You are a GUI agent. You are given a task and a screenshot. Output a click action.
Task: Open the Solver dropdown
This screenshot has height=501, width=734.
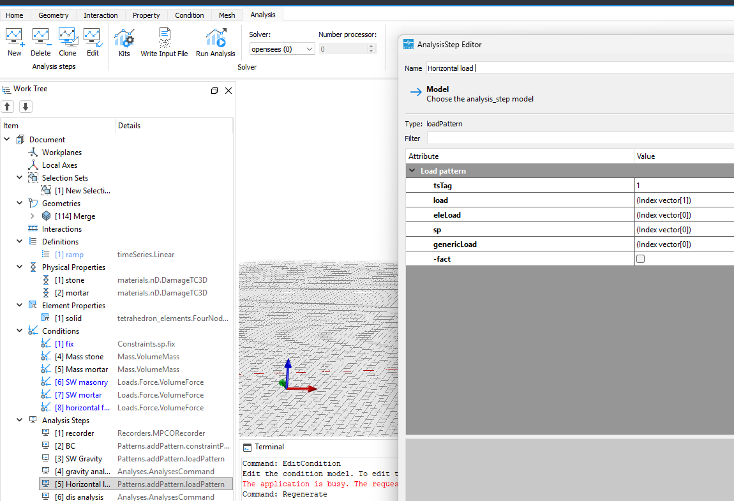click(282, 49)
